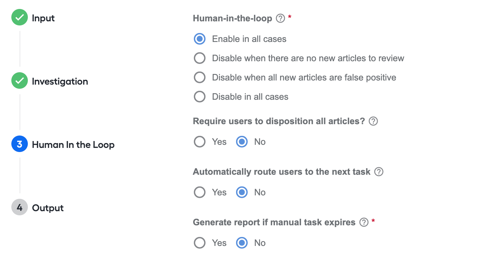Open help for Require users to disposition articles

coord(373,121)
